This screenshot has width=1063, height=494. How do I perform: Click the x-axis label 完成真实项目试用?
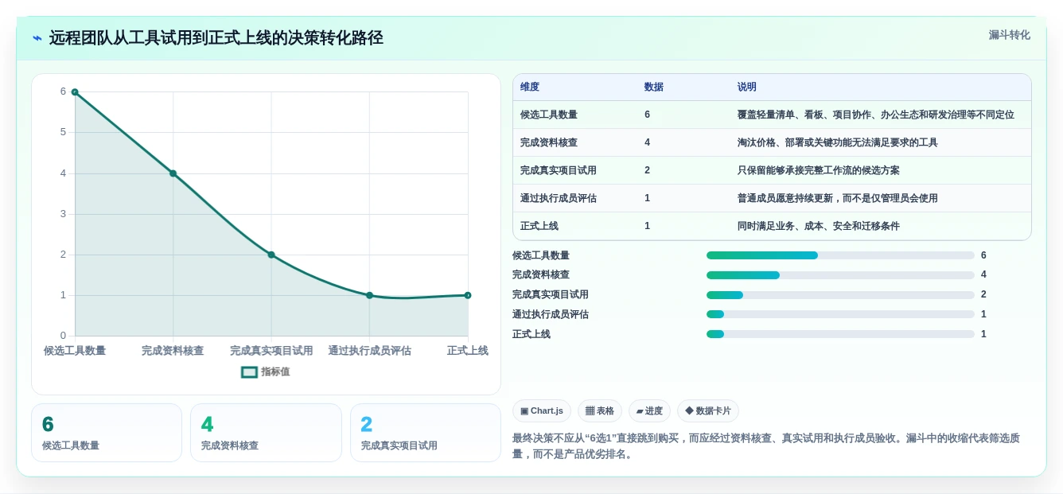pos(271,350)
